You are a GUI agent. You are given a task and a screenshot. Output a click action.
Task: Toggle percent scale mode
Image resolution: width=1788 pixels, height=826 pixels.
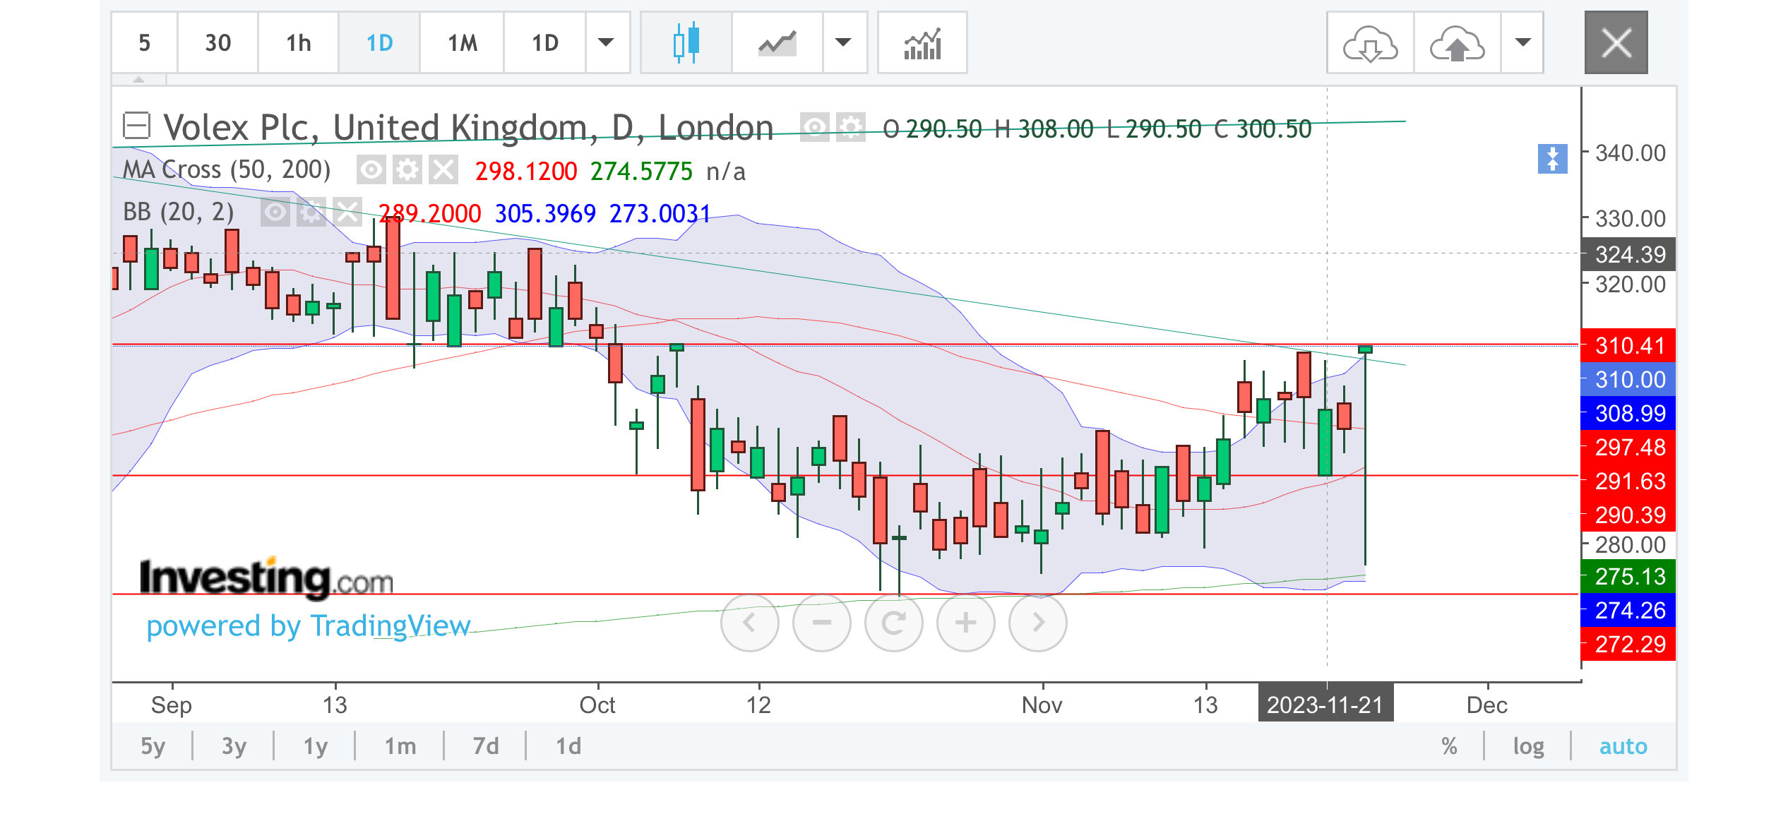1449,746
